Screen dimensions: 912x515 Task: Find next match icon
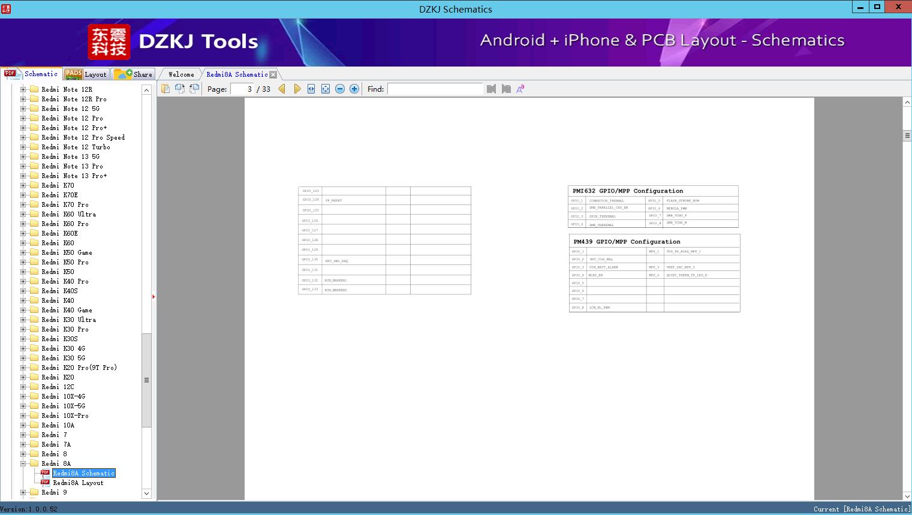coord(506,89)
